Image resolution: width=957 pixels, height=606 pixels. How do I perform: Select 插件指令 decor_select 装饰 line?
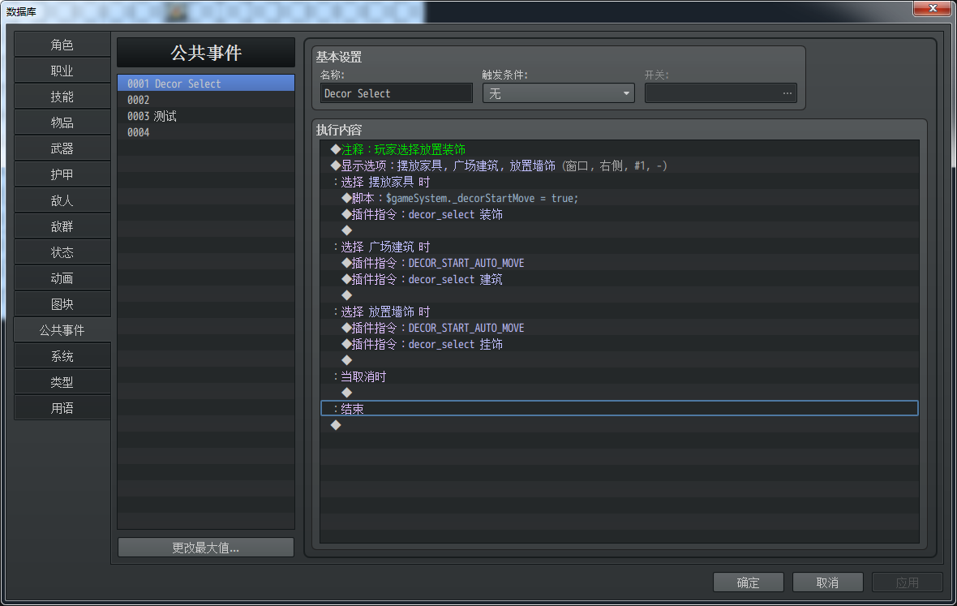620,214
